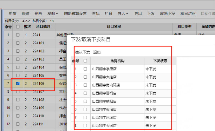Uncheck the box for subject 224106
The image size is (215, 131).
coord(18,84)
